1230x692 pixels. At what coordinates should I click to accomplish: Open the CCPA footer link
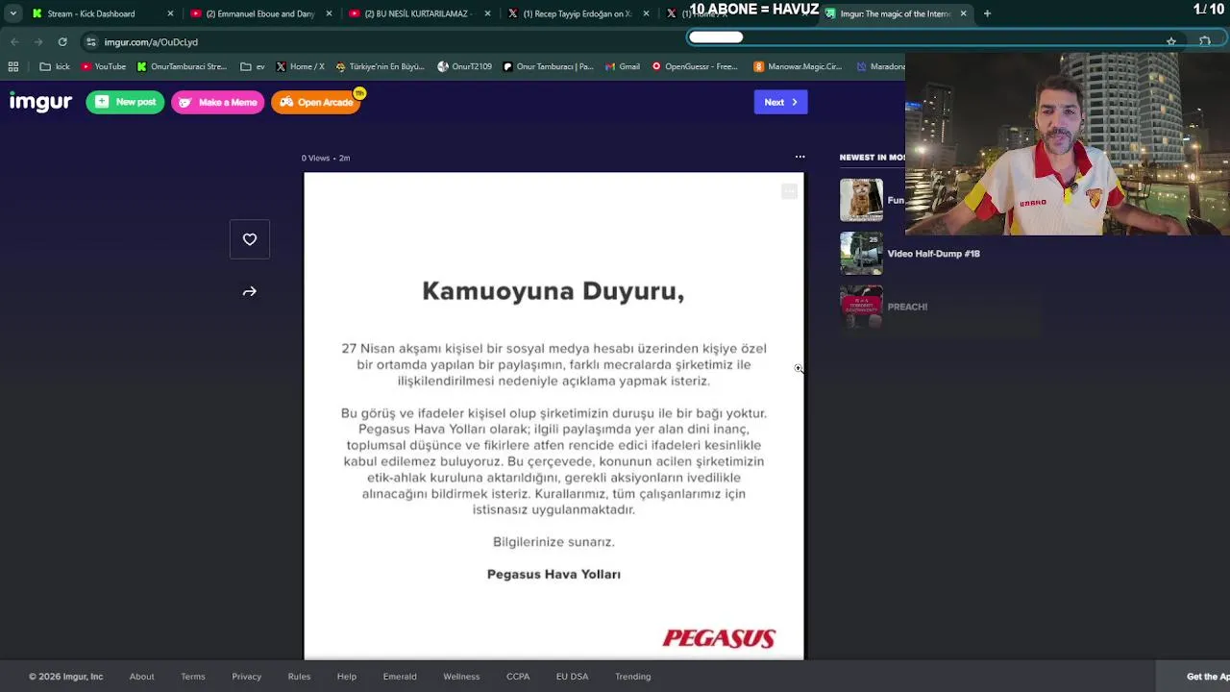(x=518, y=677)
